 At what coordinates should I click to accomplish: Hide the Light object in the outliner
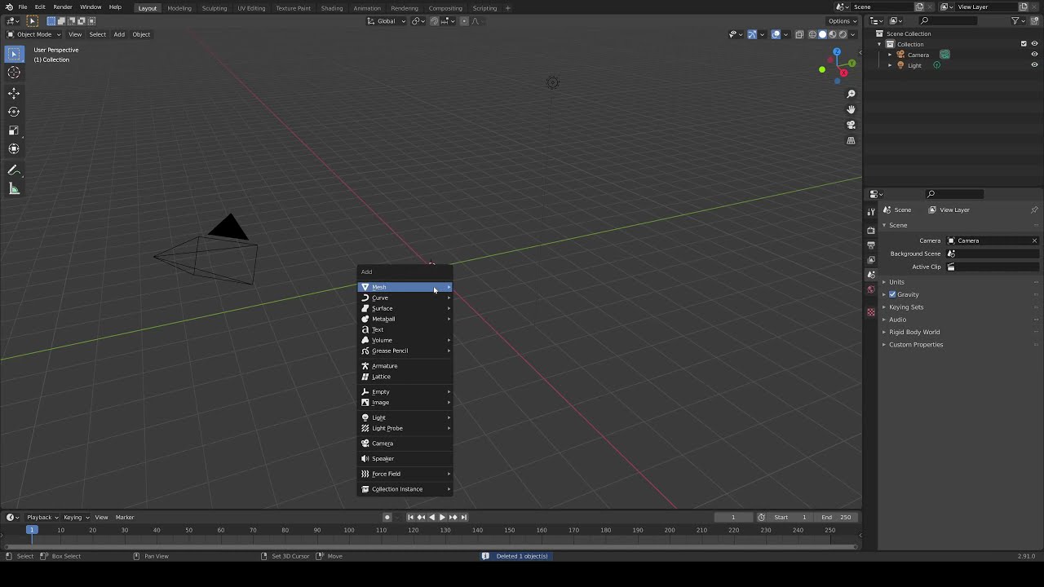point(1035,65)
